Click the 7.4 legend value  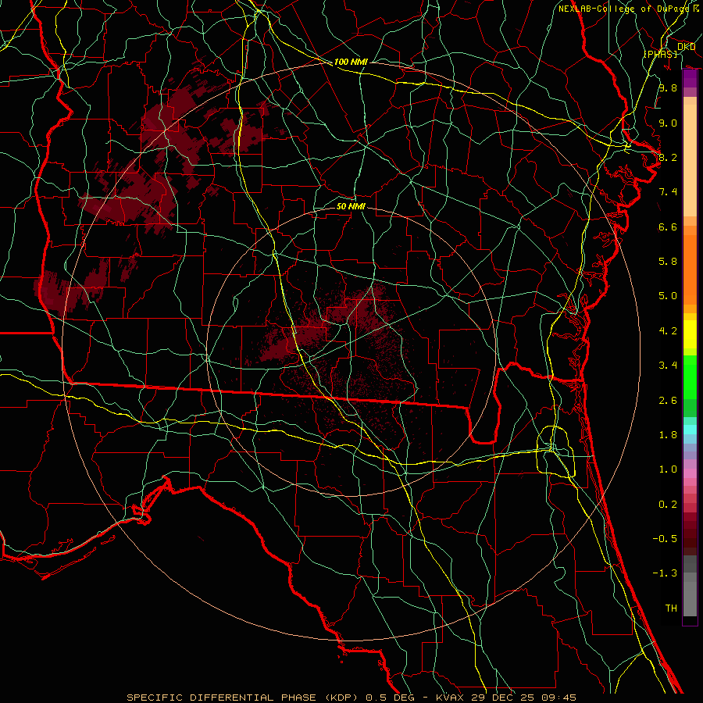668,192
